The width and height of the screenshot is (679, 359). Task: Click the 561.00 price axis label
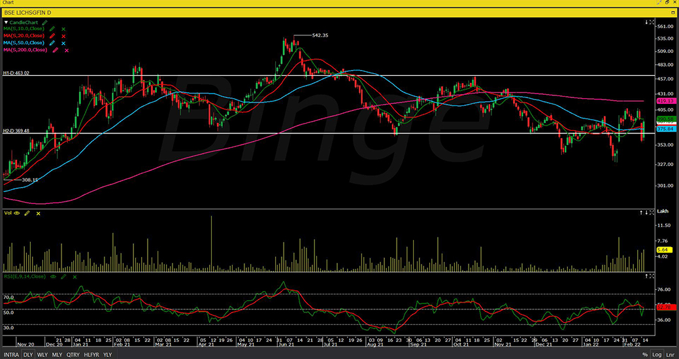tap(666, 26)
